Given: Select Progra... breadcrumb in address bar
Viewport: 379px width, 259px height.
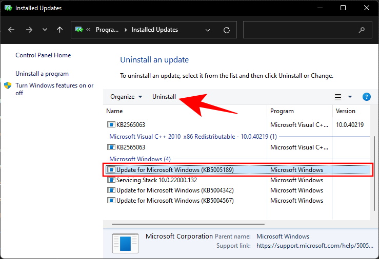Looking at the screenshot, I should click(x=107, y=30).
